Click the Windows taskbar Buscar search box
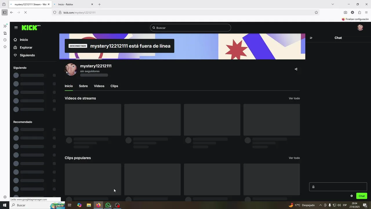This screenshot has width=371, height=209. [x=37, y=205]
